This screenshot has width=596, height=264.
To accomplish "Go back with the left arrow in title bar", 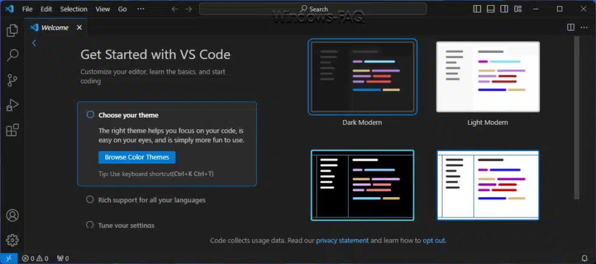I will 175,9.
